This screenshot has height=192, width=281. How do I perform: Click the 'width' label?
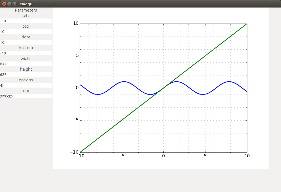point(26,58)
